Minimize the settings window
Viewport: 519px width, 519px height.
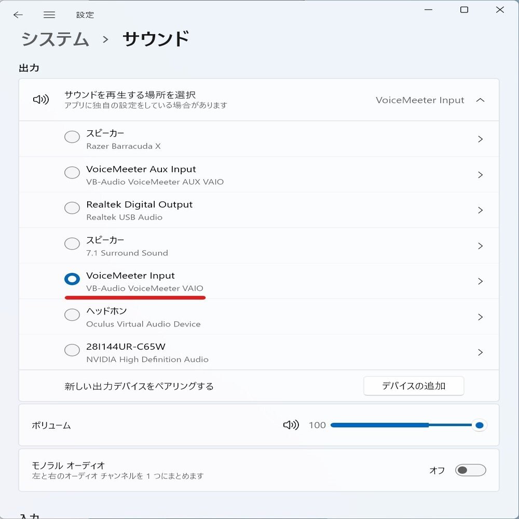point(428,9)
